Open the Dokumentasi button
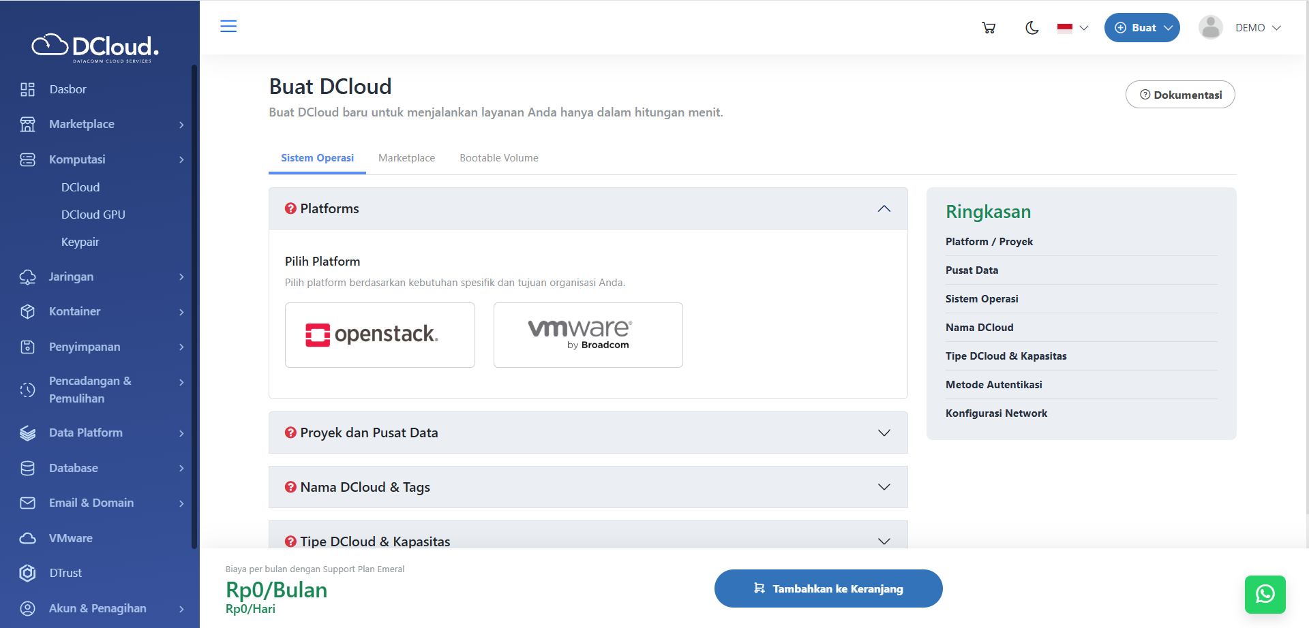 point(1179,95)
